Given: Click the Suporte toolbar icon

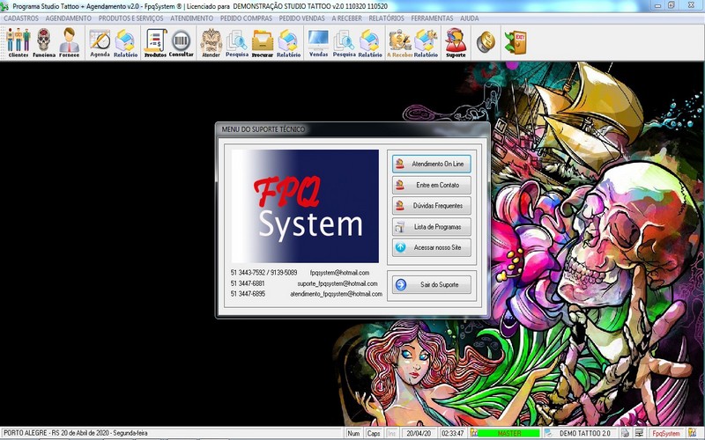Looking at the screenshot, I should coord(456,41).
